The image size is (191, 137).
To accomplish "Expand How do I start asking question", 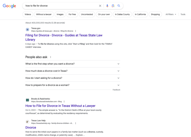I will point(73,78).
